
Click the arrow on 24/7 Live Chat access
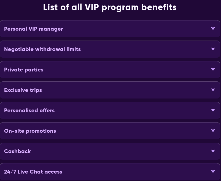(x=213, y=171)
